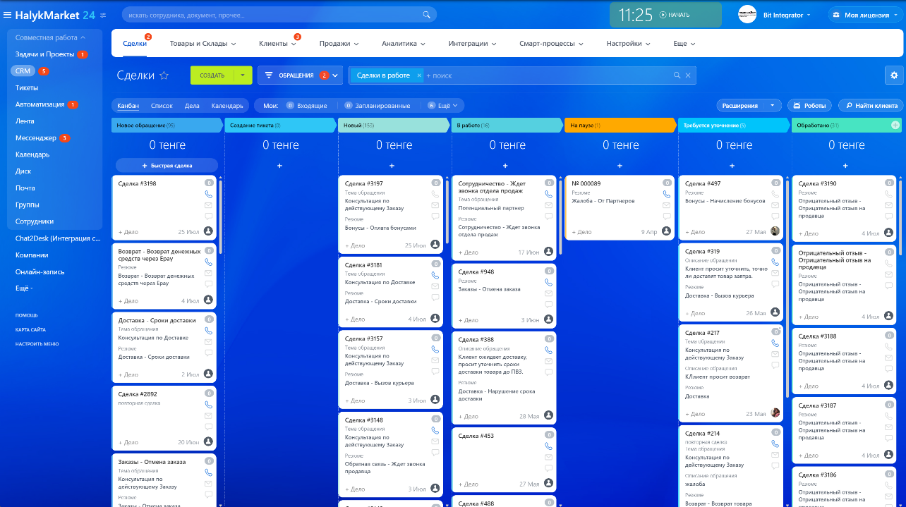906x507 pixels.
Task: Remove the 'Сделки в работе' filter chip
Action: [x=419, y=75]
